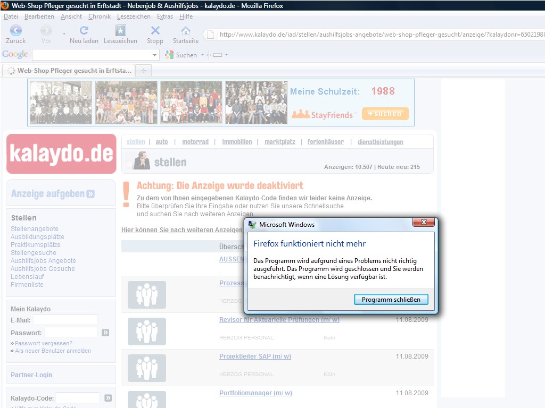The height and width of the screenshot is (408, 545).
Task: Open the dienstleistungen category link
Action: point(381,142)
